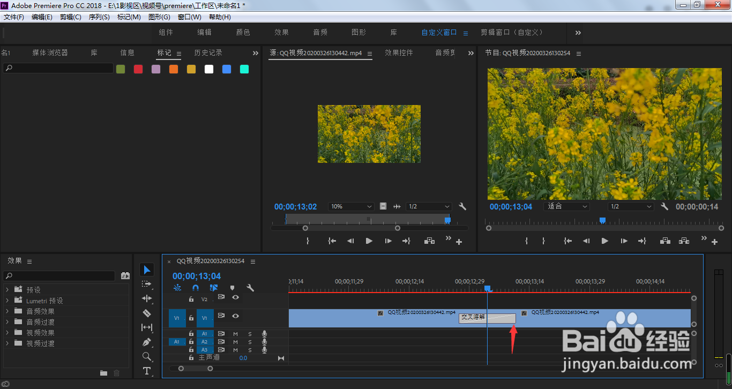Toggle Snap magnet in timeline
Image resolution: width=732 pixels, height=389 pixels.
tap(196, 288)
